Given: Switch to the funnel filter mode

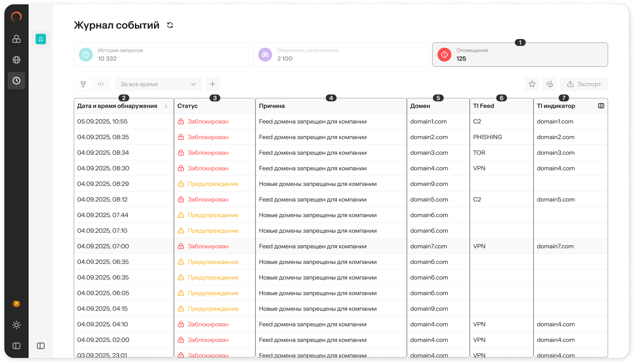Looking at the screenshot, I should coord(83,84).
